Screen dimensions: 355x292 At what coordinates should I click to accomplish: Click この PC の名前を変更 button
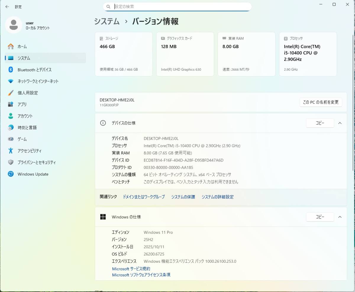pos(321,102)
